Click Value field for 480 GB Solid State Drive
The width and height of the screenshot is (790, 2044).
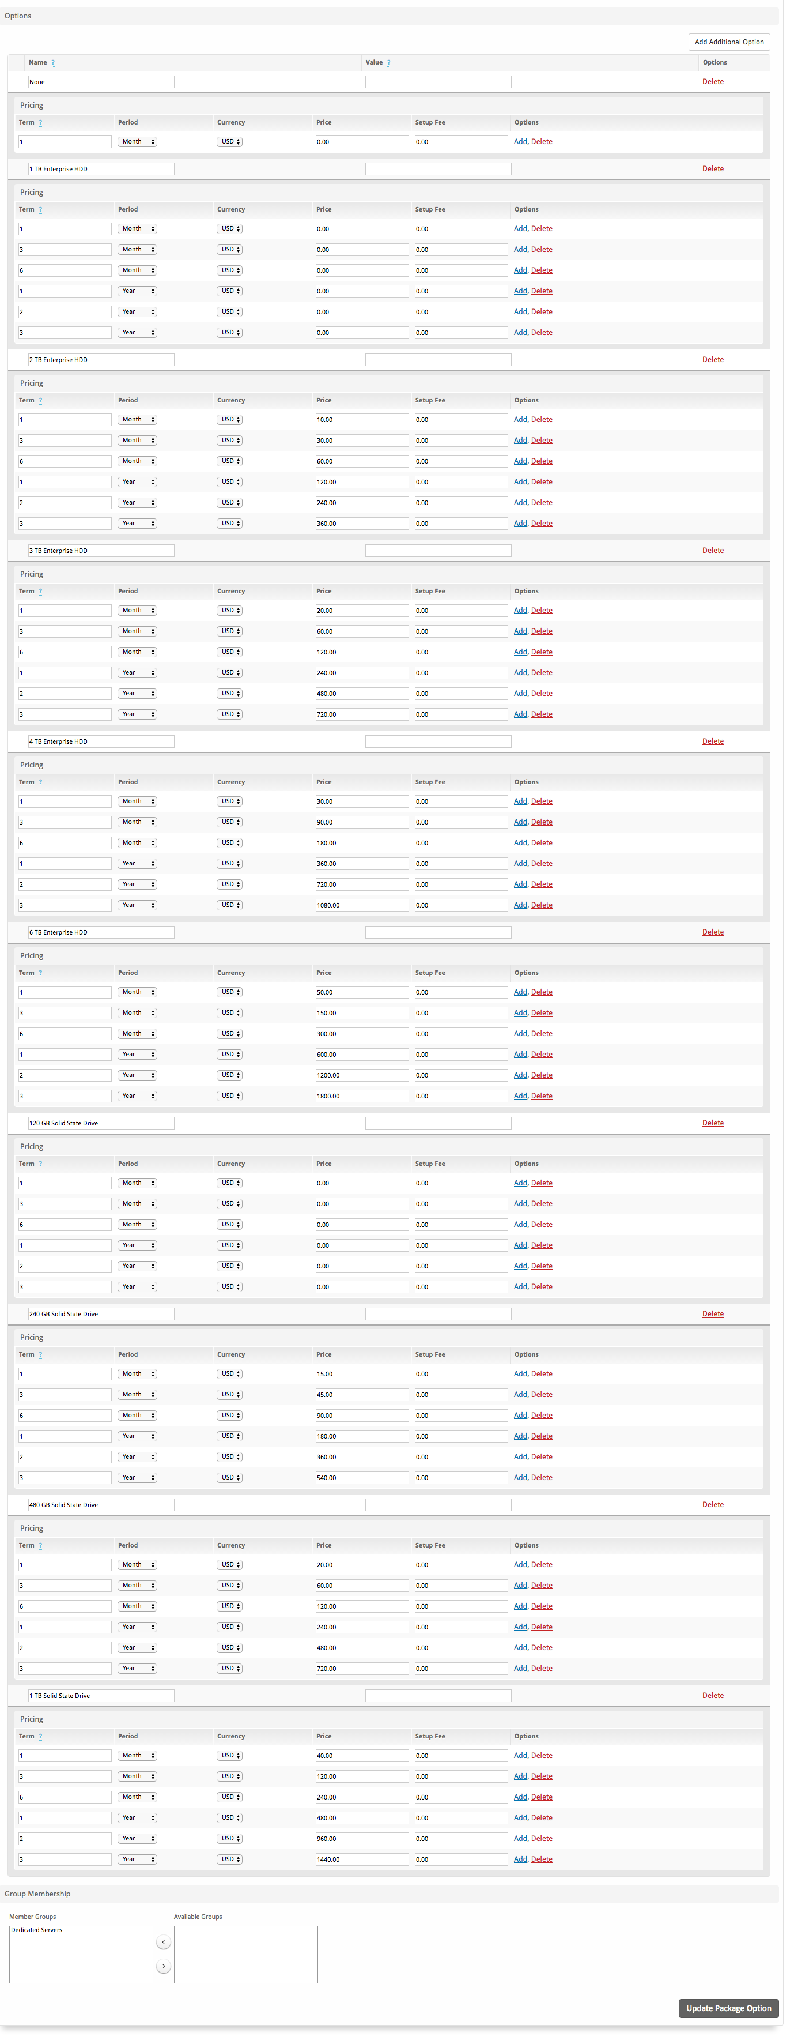tap(438, 1505)
